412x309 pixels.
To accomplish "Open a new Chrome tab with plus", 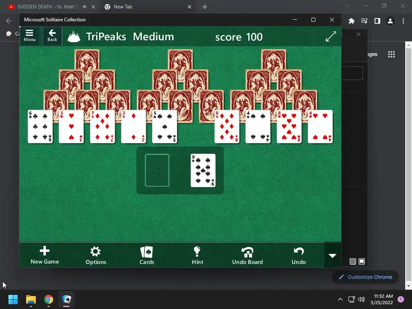I will click(205, 7).
